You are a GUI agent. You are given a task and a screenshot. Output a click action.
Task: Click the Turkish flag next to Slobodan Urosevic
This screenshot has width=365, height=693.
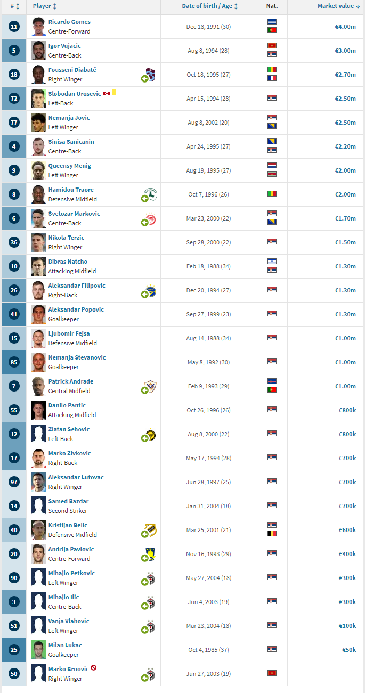pyautogui.click(x=106, y=93)
